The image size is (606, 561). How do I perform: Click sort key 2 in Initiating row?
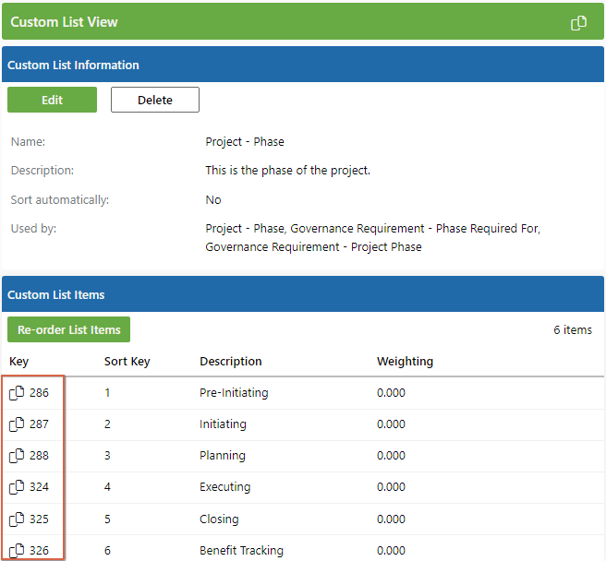107,424
